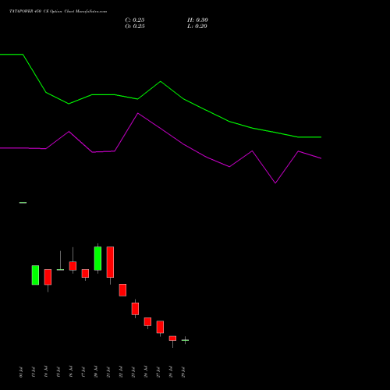Select the high value 'H: 0.30'
390x390 pixels.
click(x=197, y=20)
